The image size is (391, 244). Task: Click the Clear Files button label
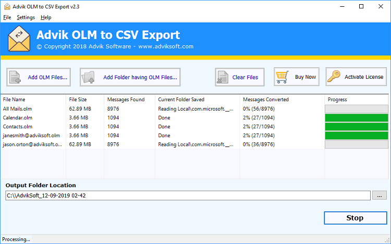(245, 77)
